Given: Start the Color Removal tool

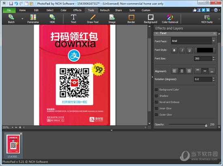Looking at the screenshot, I should [x=170, y=19].
